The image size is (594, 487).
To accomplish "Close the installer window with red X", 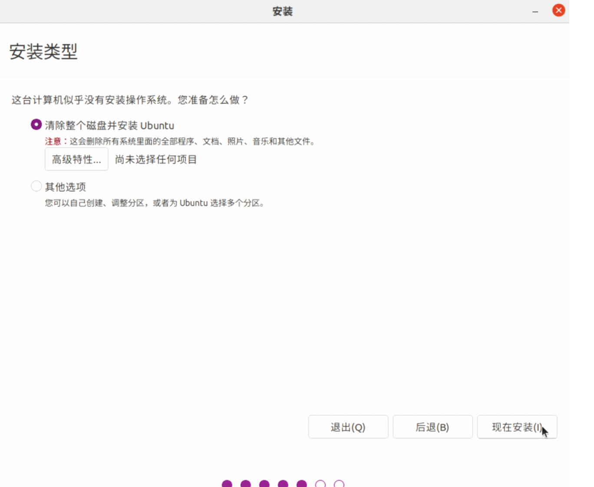I will coord(559,10).
